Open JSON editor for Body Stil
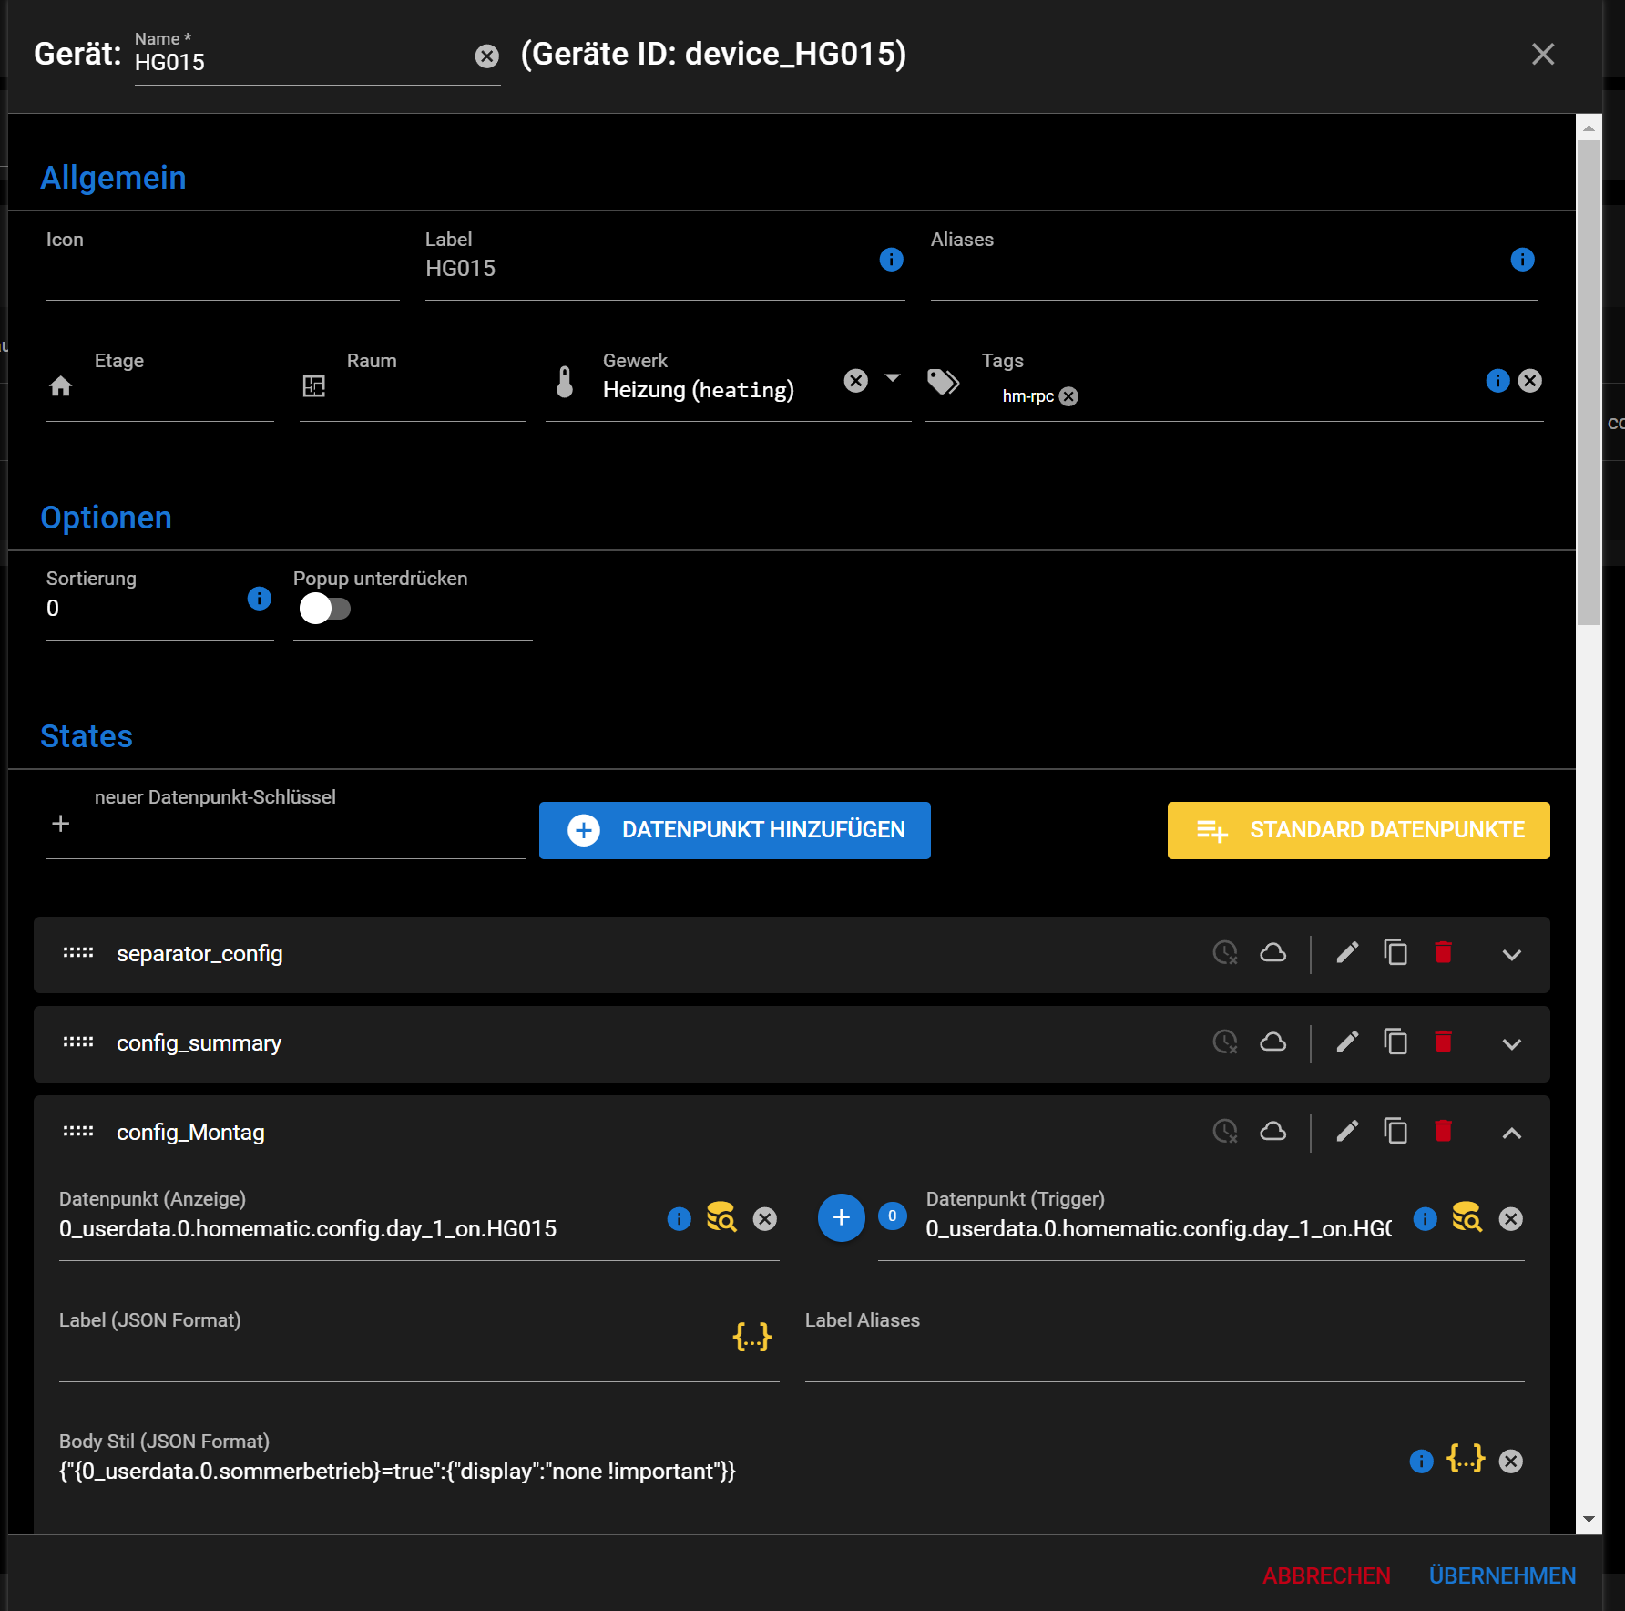The image size is (1625, 1611). click(x=1467, y=1459)
